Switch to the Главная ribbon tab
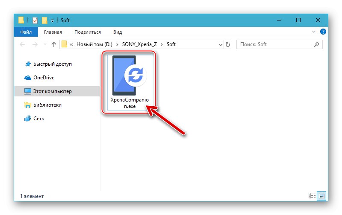342x215 pixels. [53, 32]
